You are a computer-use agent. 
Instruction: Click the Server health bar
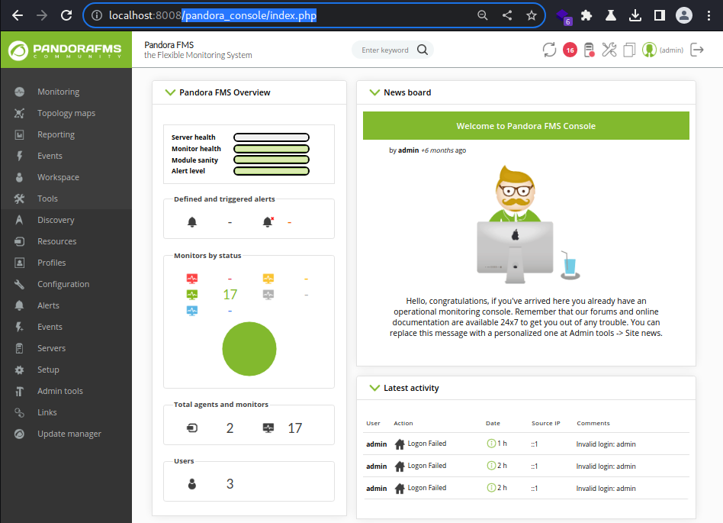[272, 137]
